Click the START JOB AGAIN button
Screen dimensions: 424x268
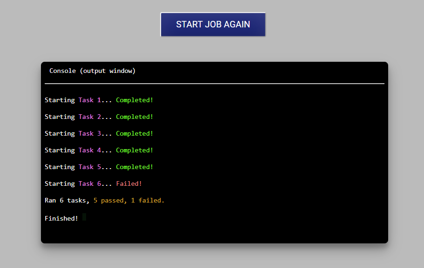tap(213, 24)
